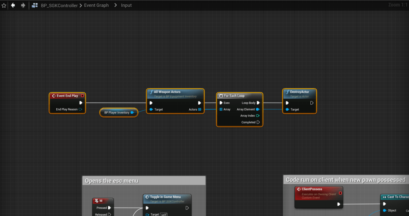Go forward with the right arrow
This screenshot has height=216, width=409.
click(x=23, y=6)
